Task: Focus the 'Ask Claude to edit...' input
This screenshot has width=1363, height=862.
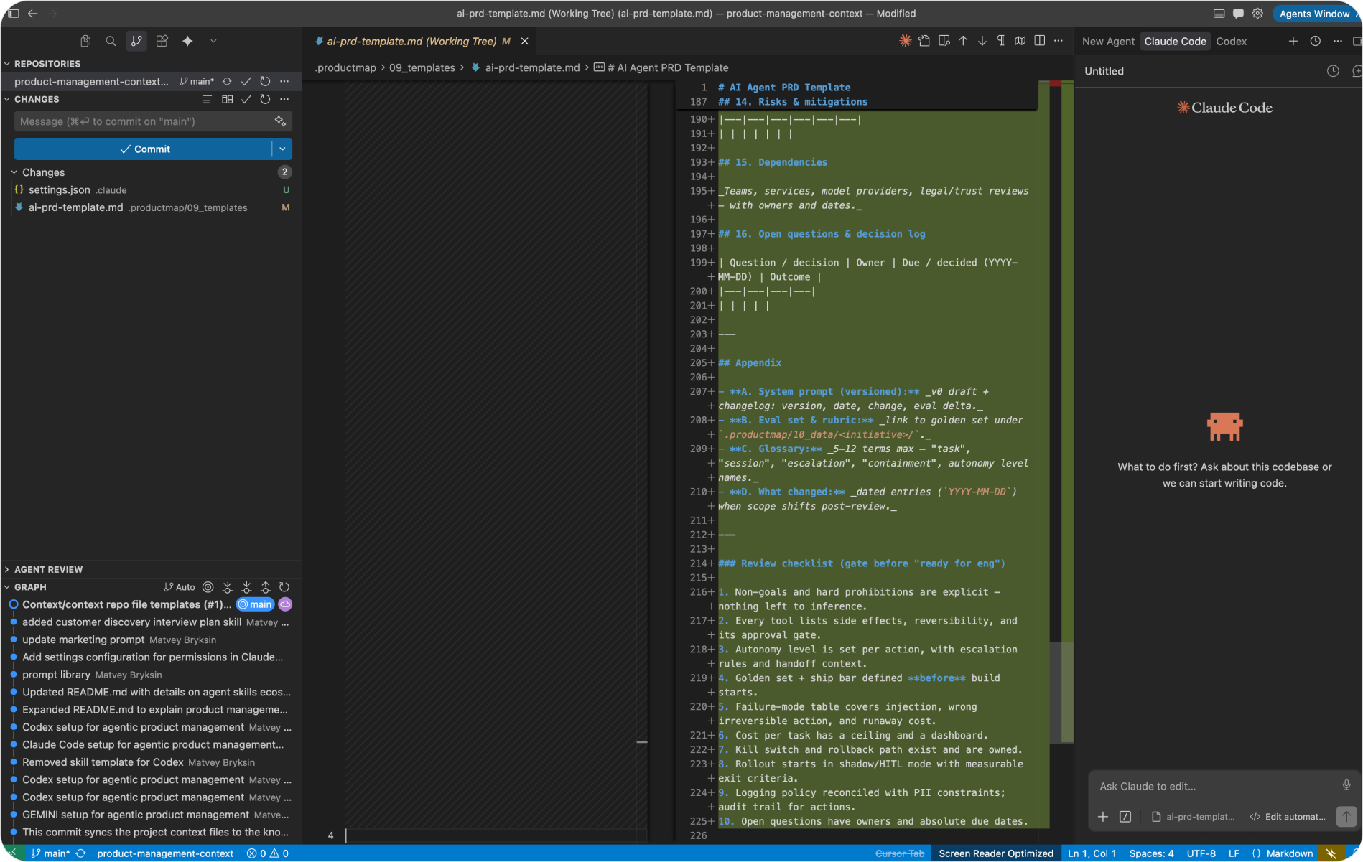Action: pyautogui.click(x=1214, y=787)
